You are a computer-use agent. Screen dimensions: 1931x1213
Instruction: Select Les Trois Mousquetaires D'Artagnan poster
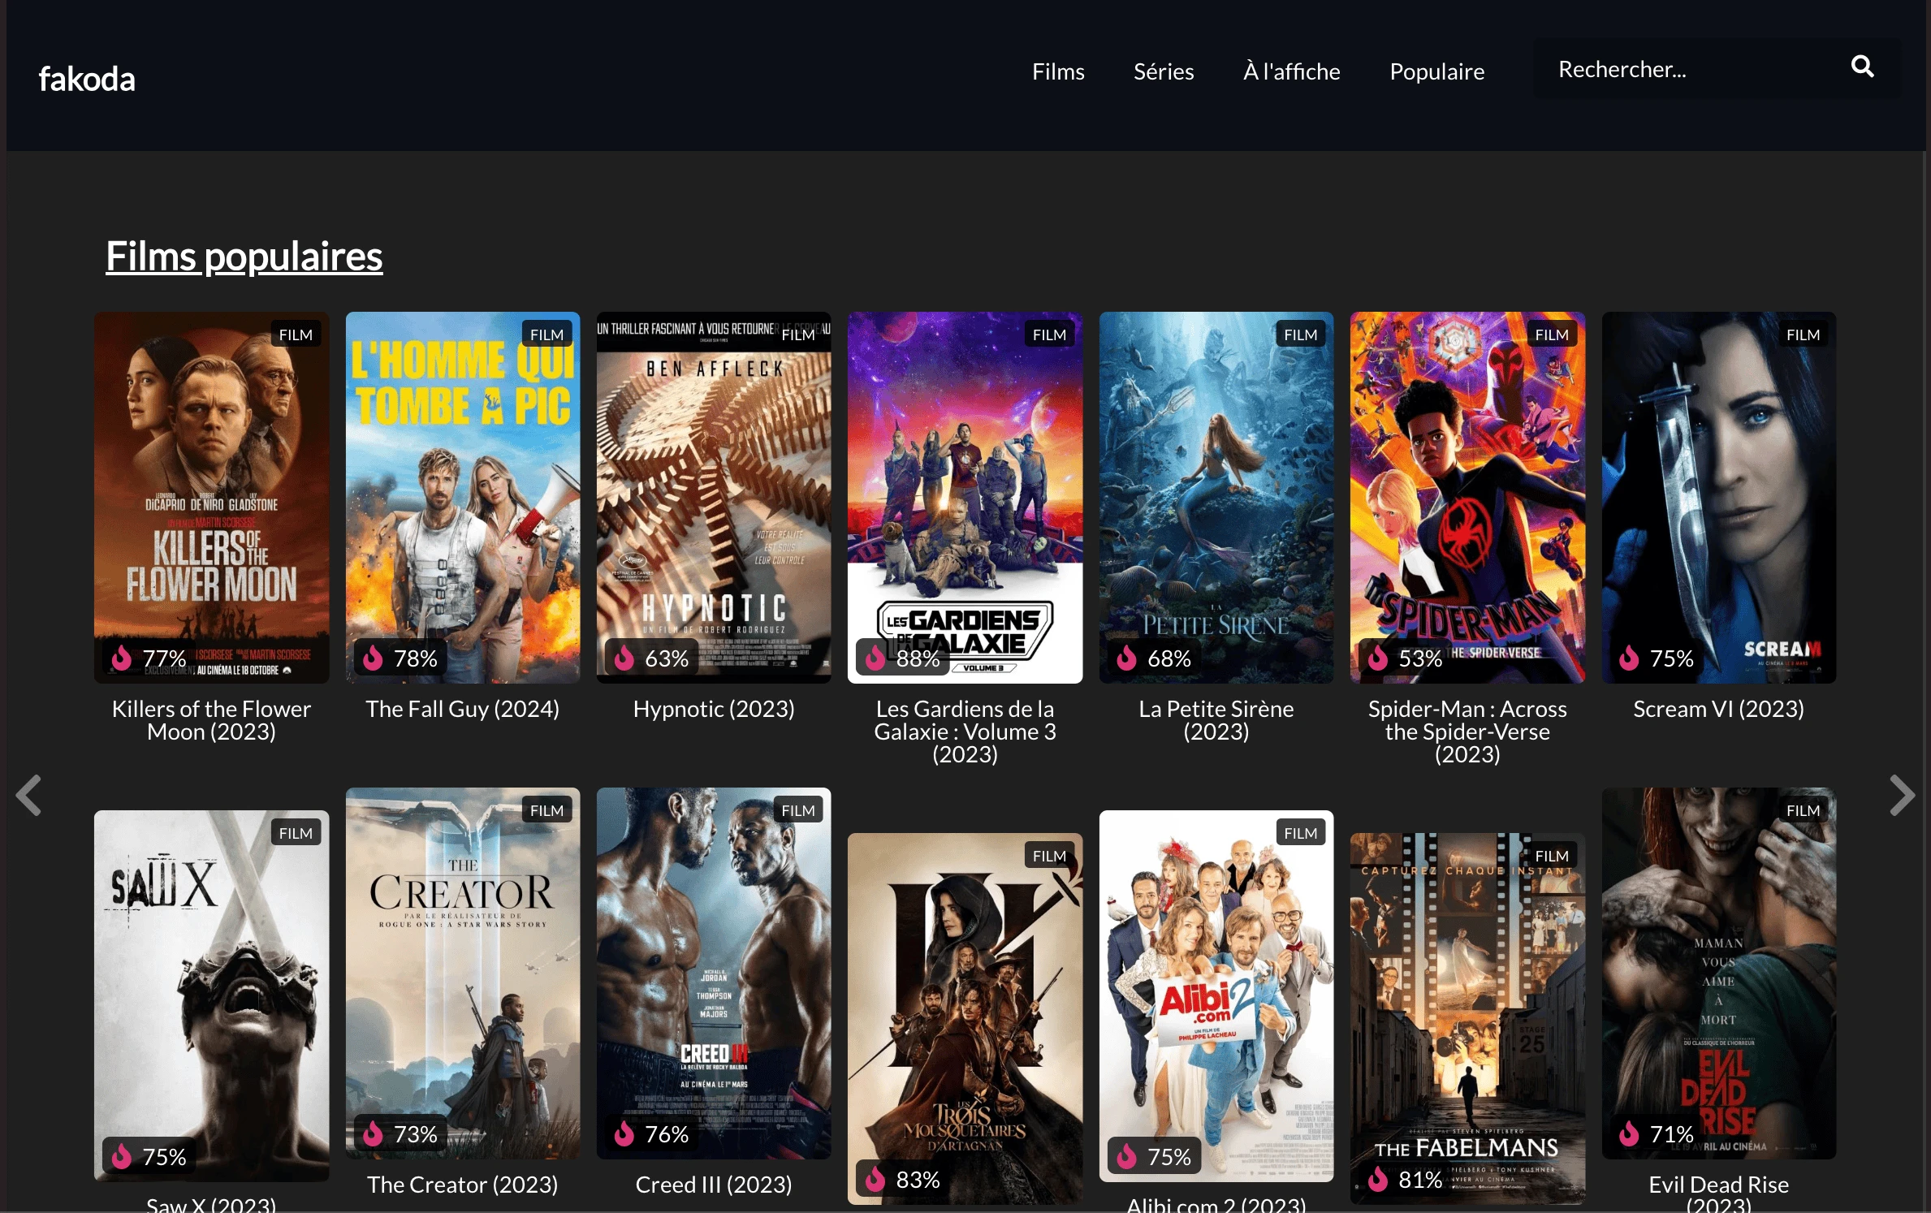point(965,1018)
